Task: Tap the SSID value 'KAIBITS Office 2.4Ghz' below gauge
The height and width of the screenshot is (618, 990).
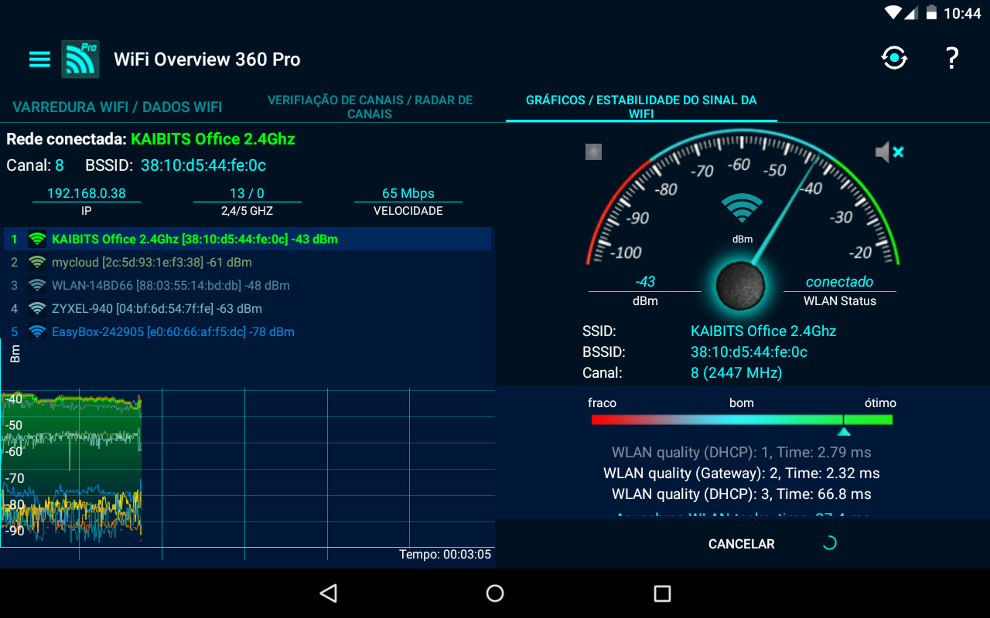Action: coord(763,331)
